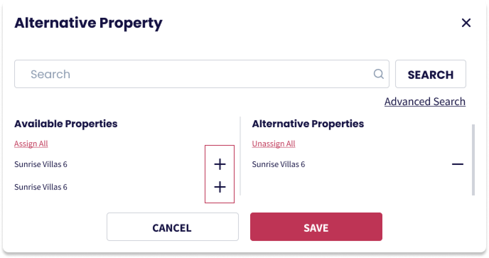489x258 pixels.
Task: Click the Assign All link
Action: [31, 144]
